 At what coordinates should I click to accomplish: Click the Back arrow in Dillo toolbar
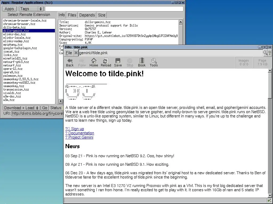[70, 62]
